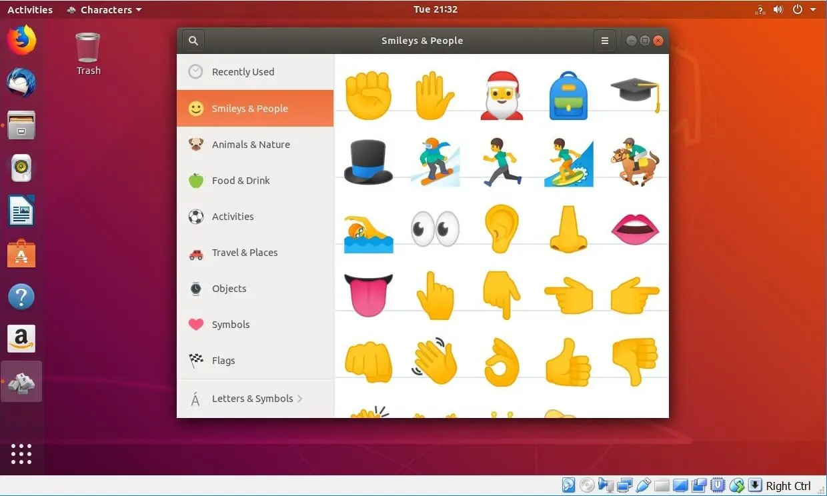Choose the thumbs down emoji

point(635,362)
